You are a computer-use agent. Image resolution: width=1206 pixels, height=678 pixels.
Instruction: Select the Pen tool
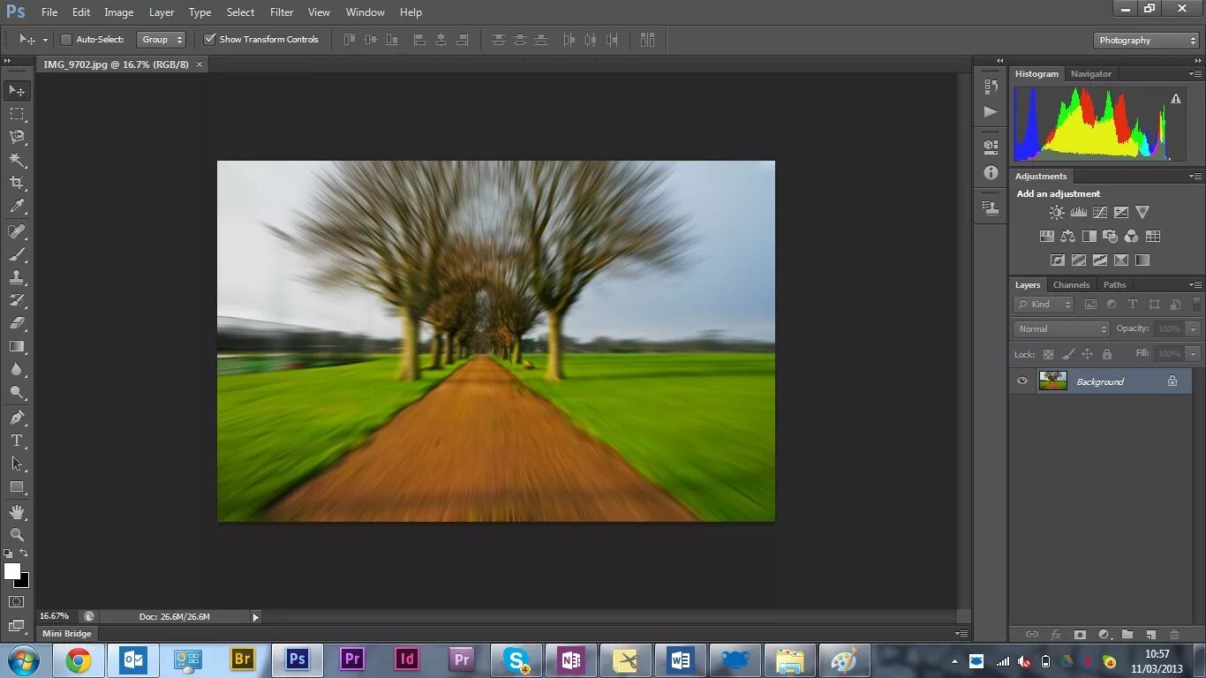pos(17,417)
